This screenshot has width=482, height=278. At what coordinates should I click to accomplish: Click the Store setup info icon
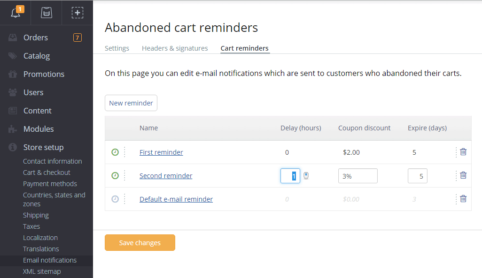tap(13, 147)
